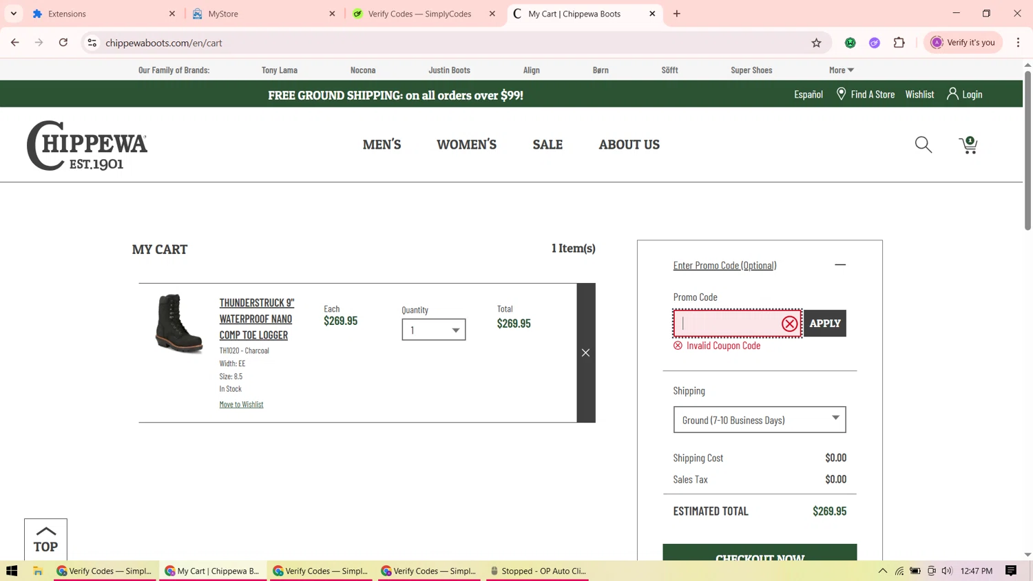Switch to the Extensions tab
Viewport: 1033px width, 581px height.
click(103, 14)
